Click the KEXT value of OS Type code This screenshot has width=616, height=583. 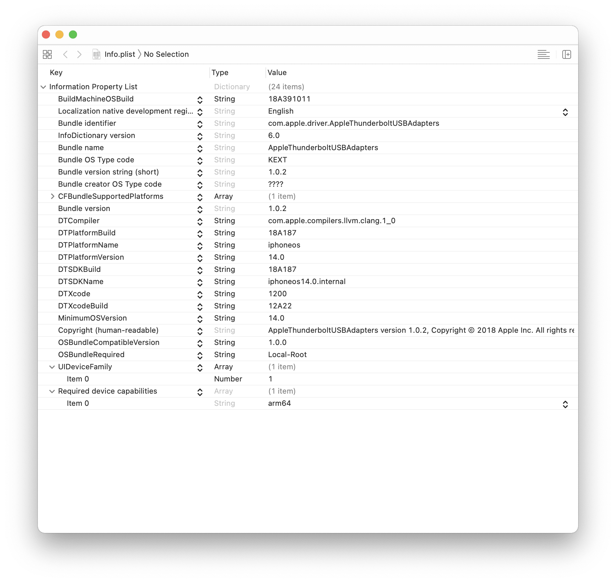coord(277,160)
